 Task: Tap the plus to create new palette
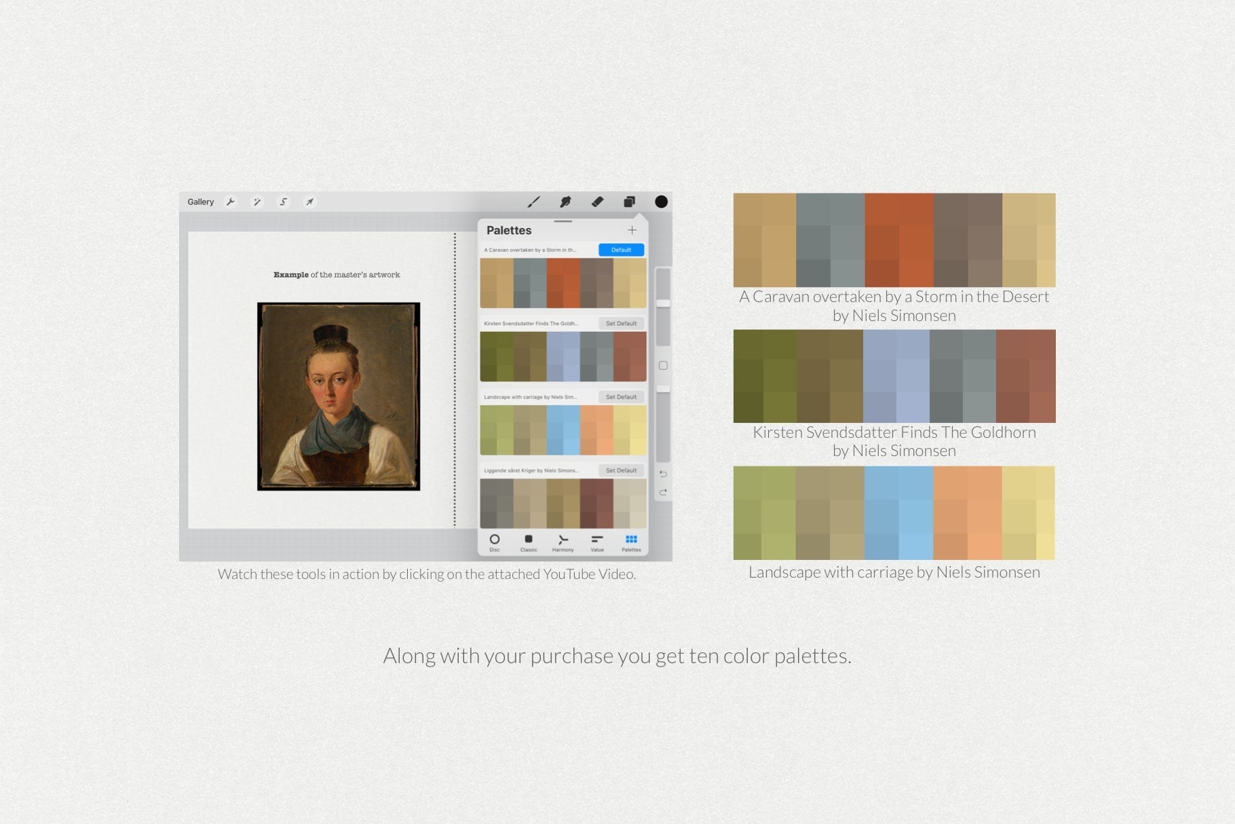tap(631, 229)
